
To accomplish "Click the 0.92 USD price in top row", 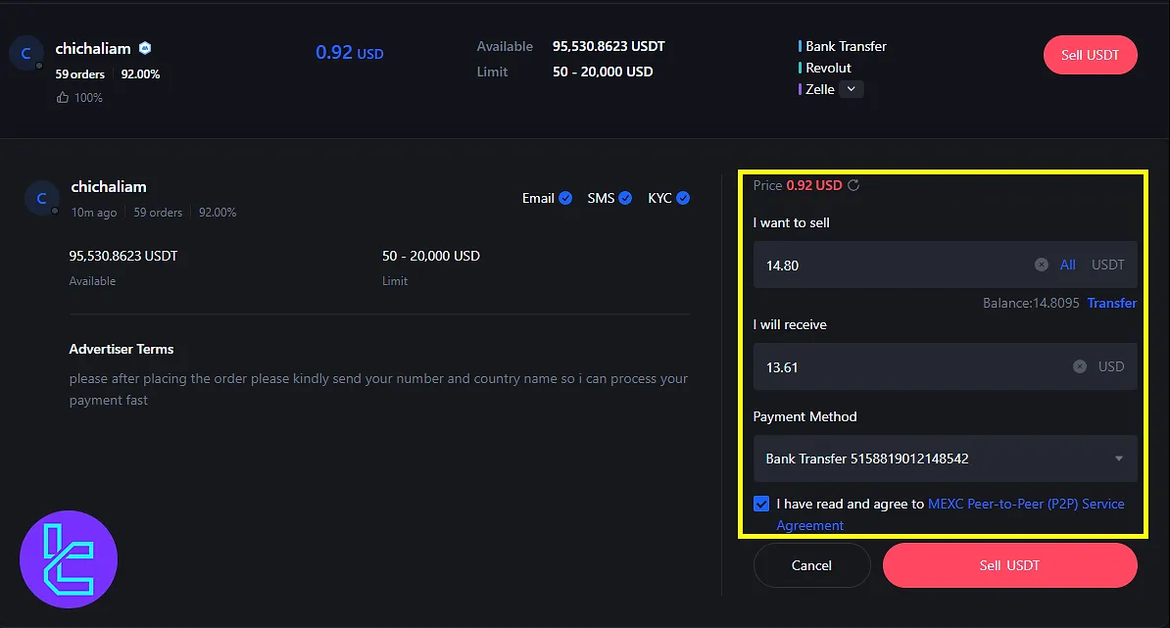I will pyautogui.click(x=349, y=52).
